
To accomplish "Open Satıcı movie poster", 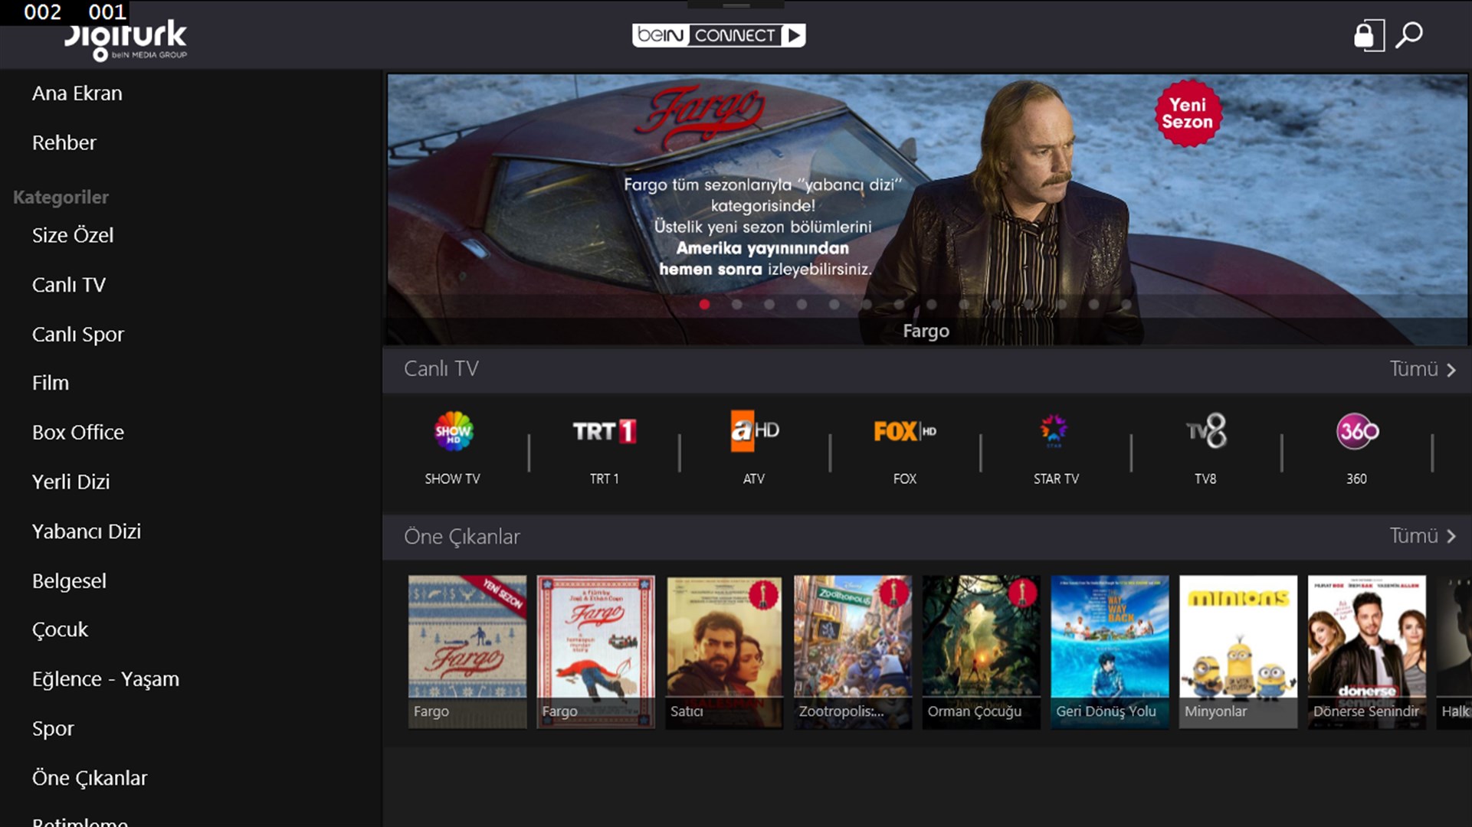I will point(724,652).
